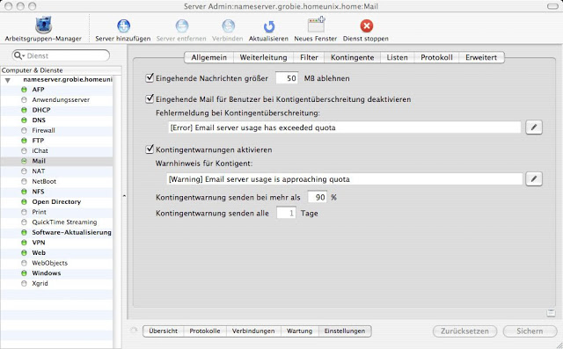
Task: Click the warning message text field
Action: coord(344,178)
